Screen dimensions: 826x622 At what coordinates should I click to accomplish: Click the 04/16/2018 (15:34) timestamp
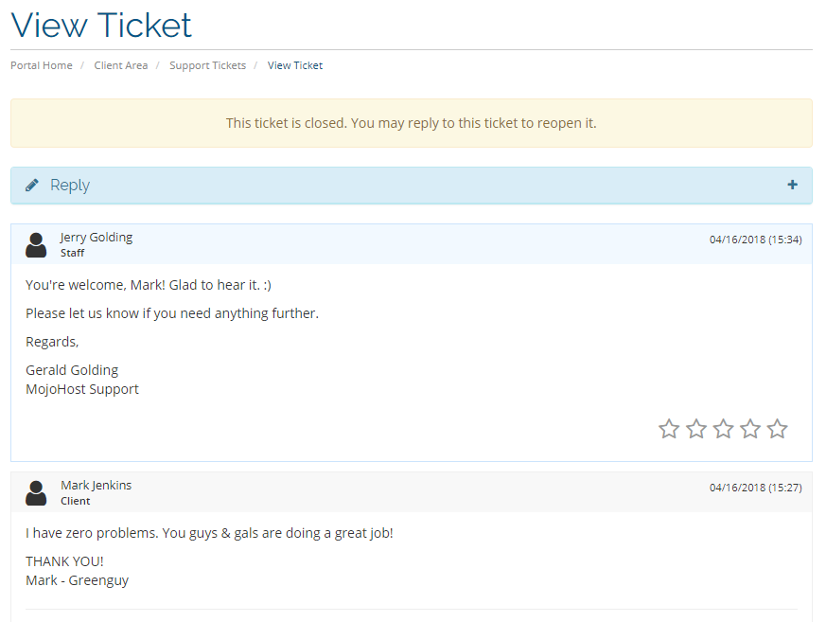point(755,240)
